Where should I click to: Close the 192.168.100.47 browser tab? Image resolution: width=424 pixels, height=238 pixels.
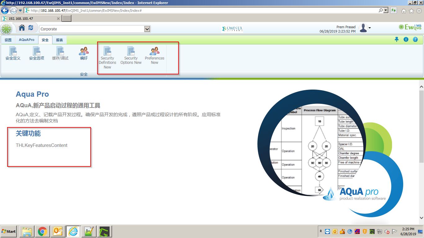(x=58, y=19)
